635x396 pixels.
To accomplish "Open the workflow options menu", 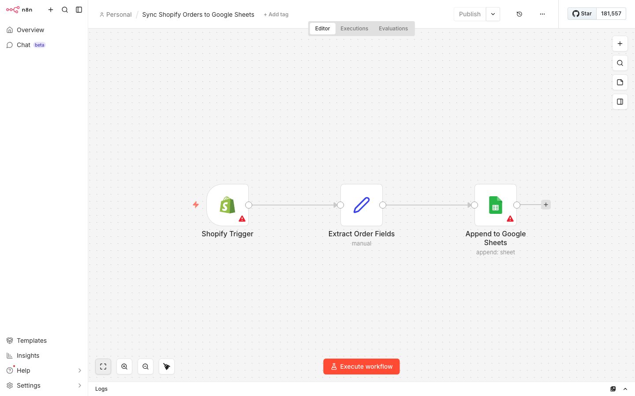I will 542,14.
